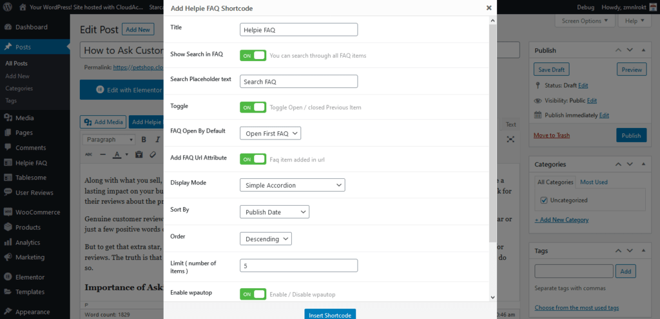660x319 pixels.
Task: Click the Comments bubble icon in sidebar
Action: click(x=8, y=148)
